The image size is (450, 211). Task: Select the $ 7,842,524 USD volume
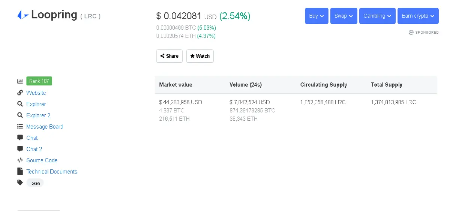(250, 102)
